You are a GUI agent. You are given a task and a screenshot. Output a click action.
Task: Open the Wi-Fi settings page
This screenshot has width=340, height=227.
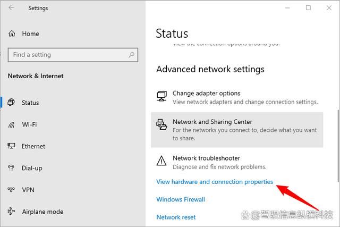click(29, 124)
